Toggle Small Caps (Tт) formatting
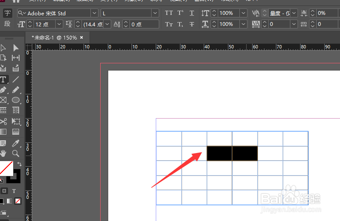The height and width of the screenshot is (221, 340). tap(169, 24)
